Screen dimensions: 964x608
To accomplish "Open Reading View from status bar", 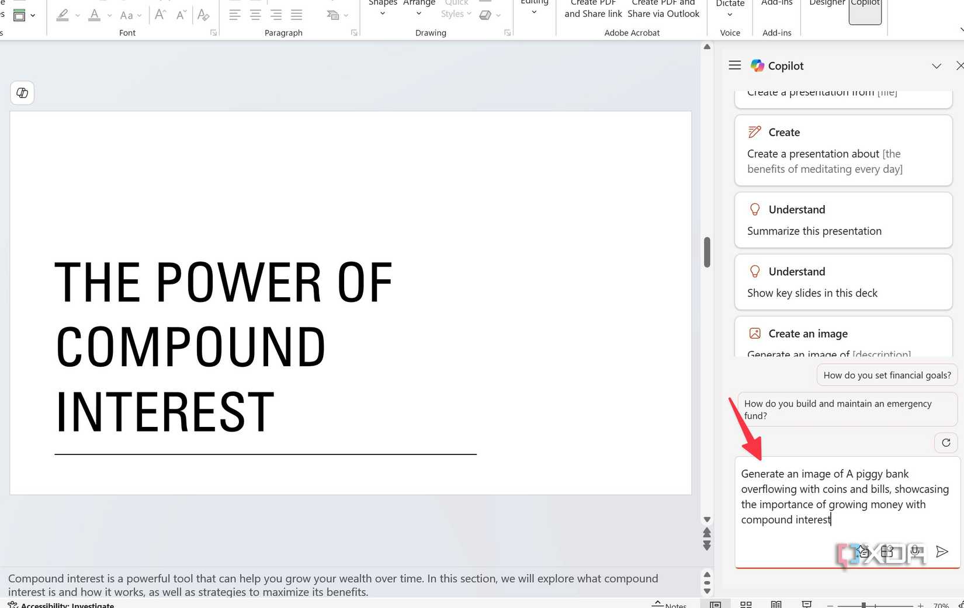I will tap(776, 604).
